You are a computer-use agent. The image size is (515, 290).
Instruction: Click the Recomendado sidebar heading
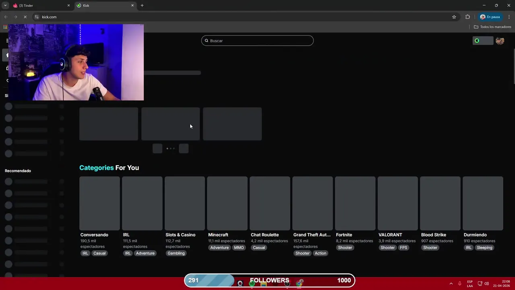pos(18,171)
